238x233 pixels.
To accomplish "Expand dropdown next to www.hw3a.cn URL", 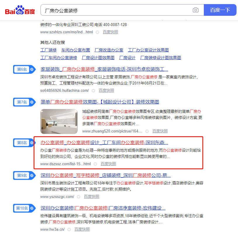I will (x=69, y=229).
